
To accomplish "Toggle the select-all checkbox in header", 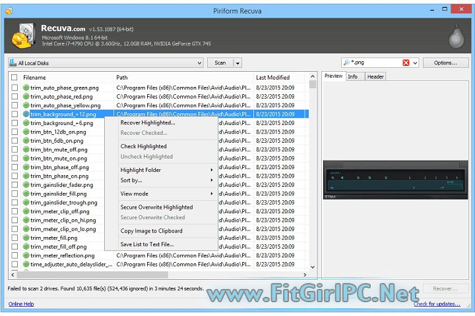I will coord(15,78).
